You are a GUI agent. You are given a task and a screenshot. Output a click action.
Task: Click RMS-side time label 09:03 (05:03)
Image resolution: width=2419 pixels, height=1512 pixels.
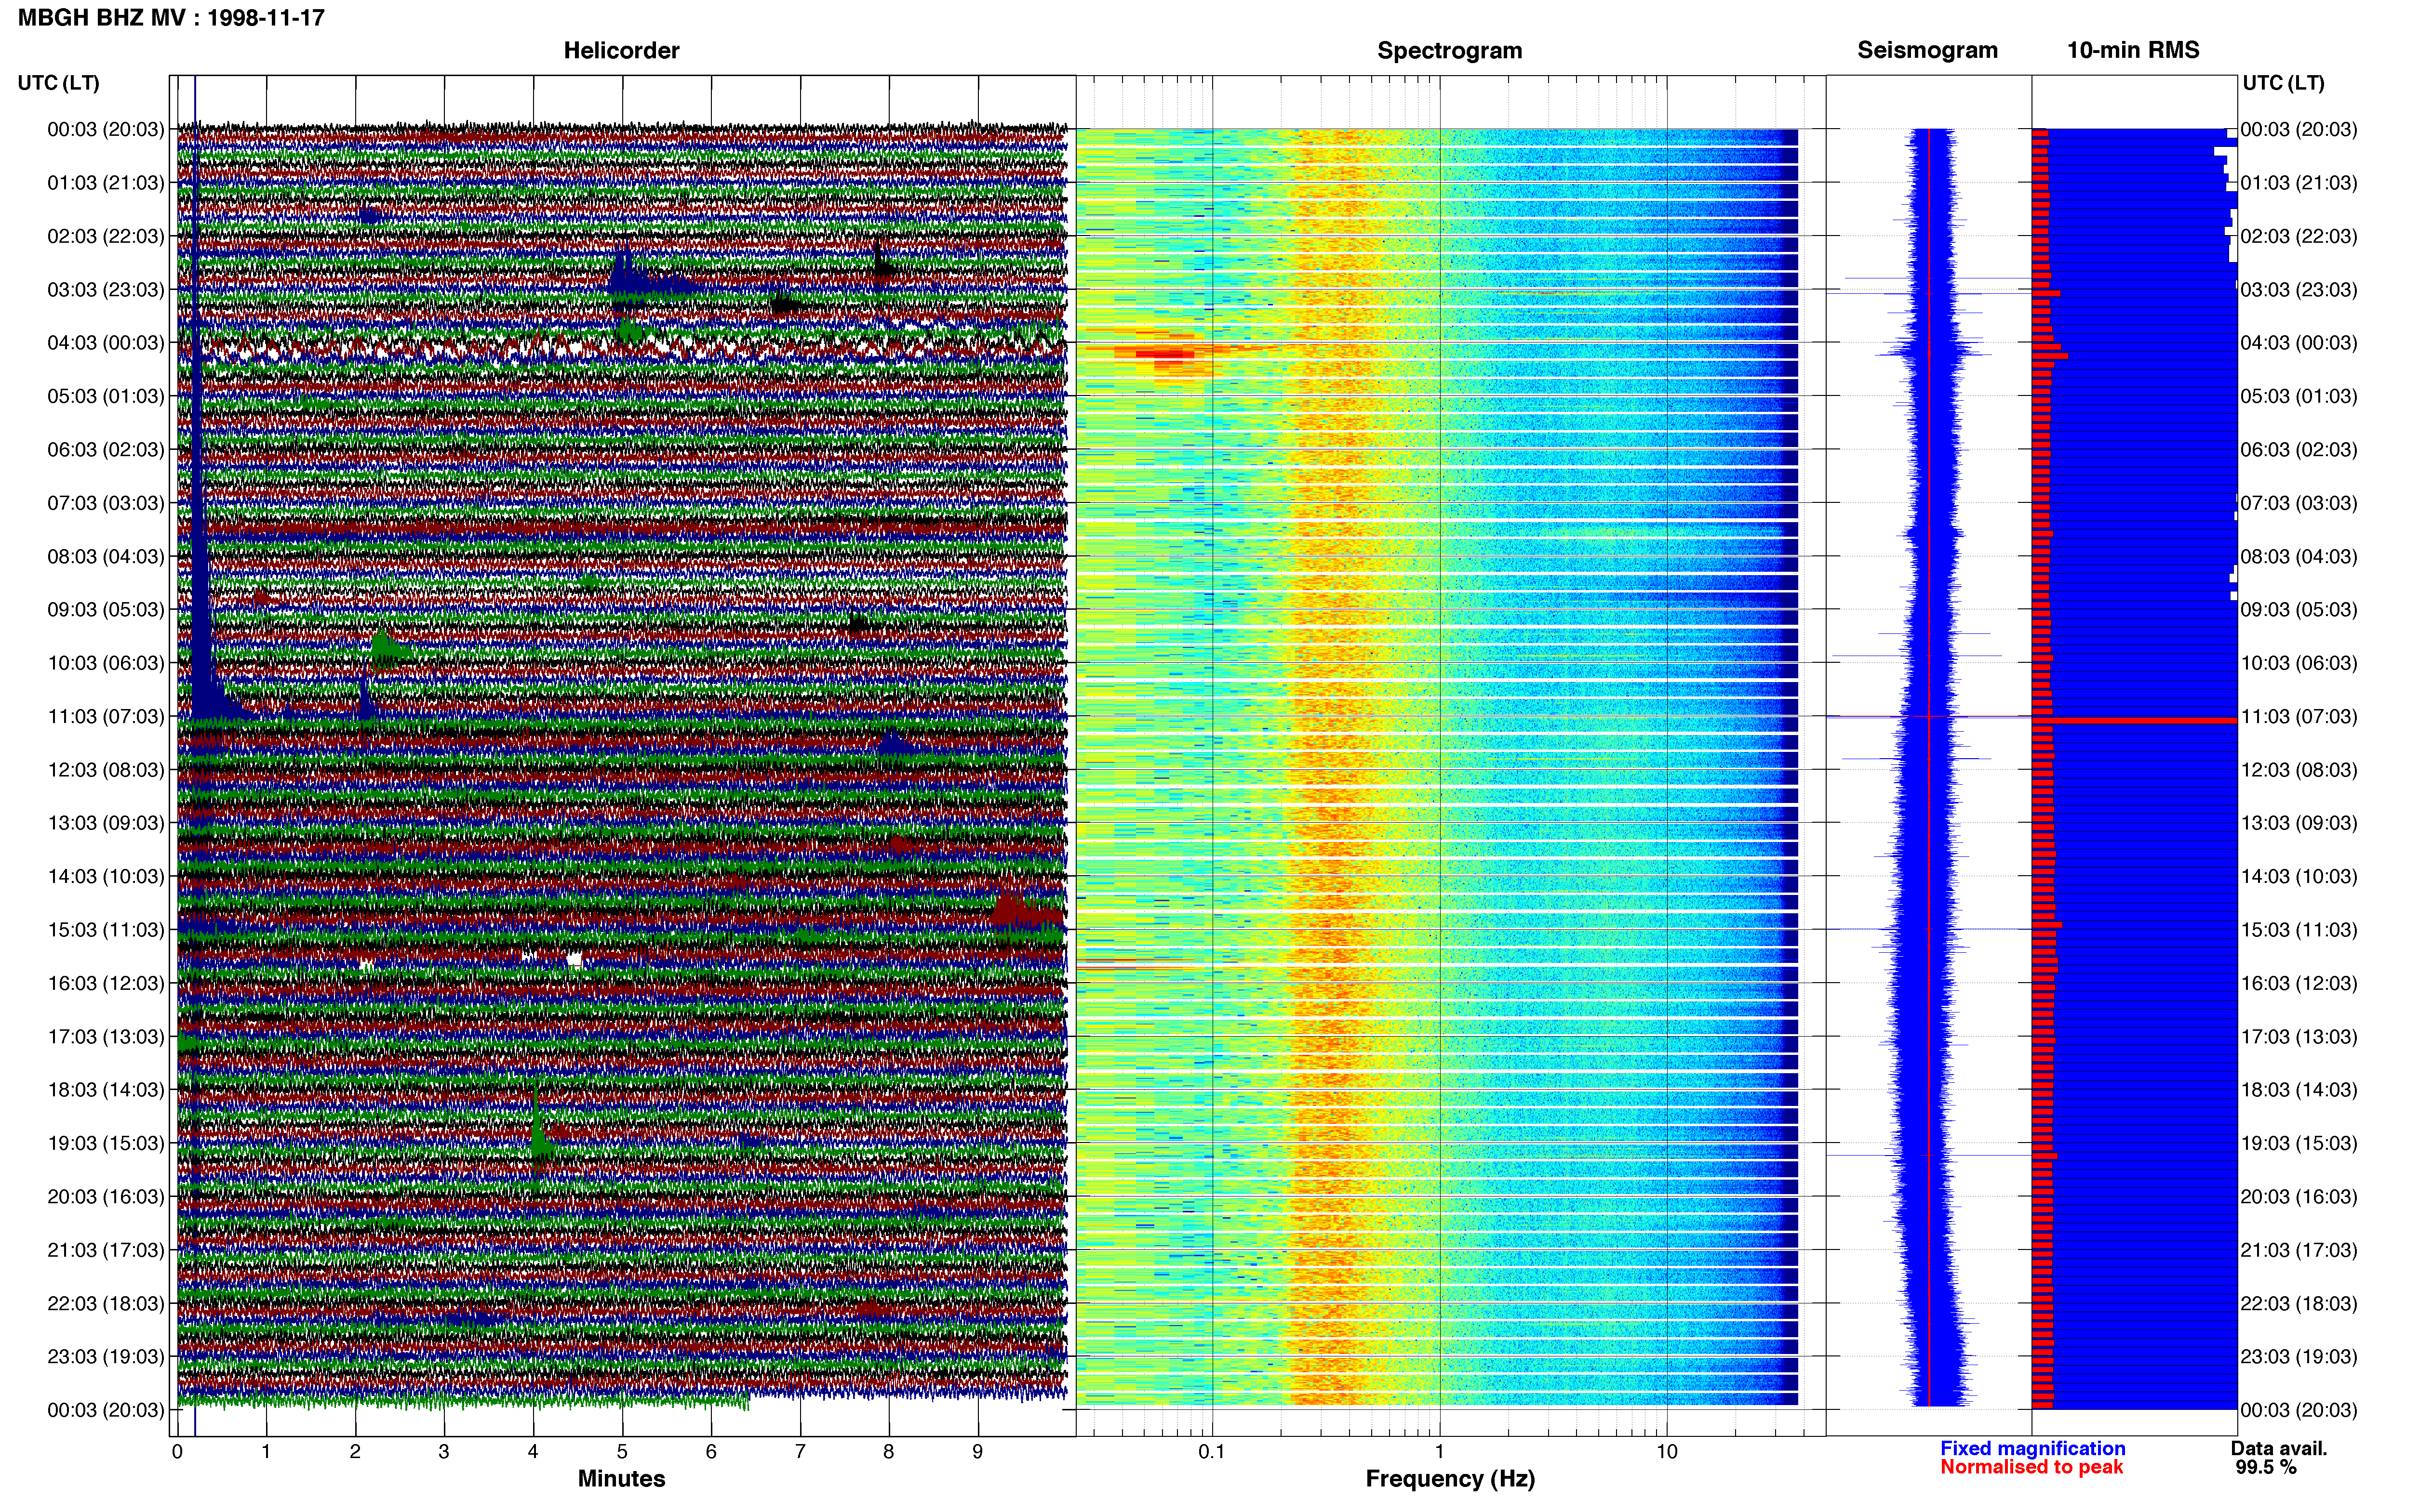pyautogui.click(x=2299, y=610)
